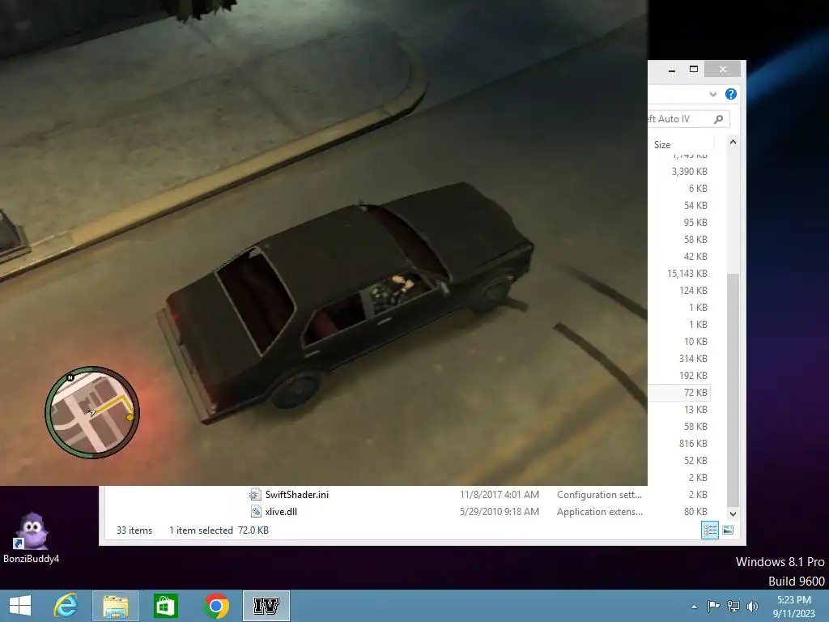Click the selected 72 KB size entry
829x622 pixels.
tap(695, 393)
